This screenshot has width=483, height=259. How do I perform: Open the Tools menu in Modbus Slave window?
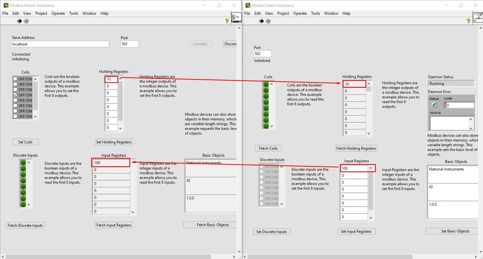[315, 13]
